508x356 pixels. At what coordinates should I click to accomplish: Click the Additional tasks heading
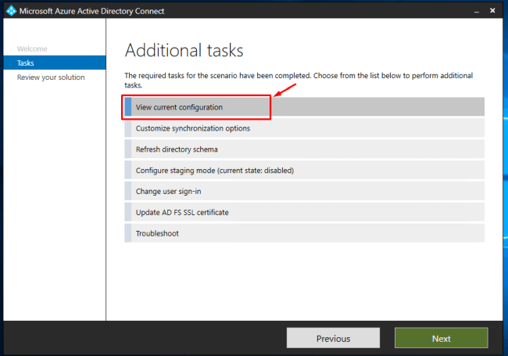[184, 51]
